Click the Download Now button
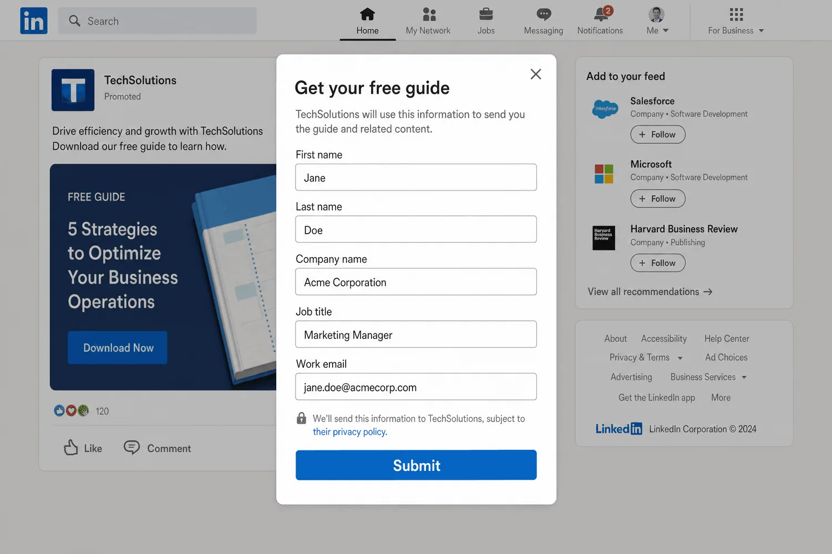 click(x=118, y=348)
